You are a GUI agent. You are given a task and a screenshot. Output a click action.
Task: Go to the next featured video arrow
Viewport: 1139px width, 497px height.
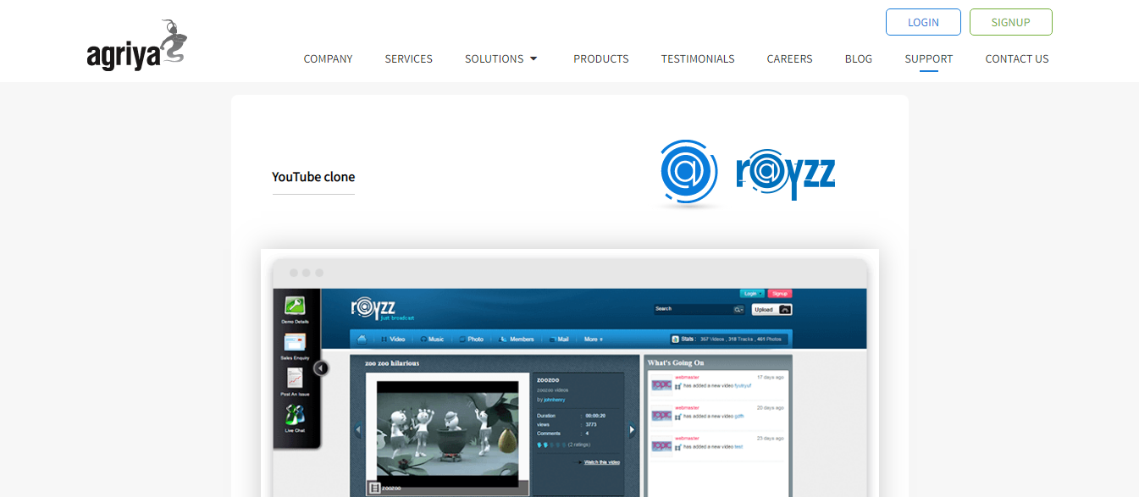[631, 431]
